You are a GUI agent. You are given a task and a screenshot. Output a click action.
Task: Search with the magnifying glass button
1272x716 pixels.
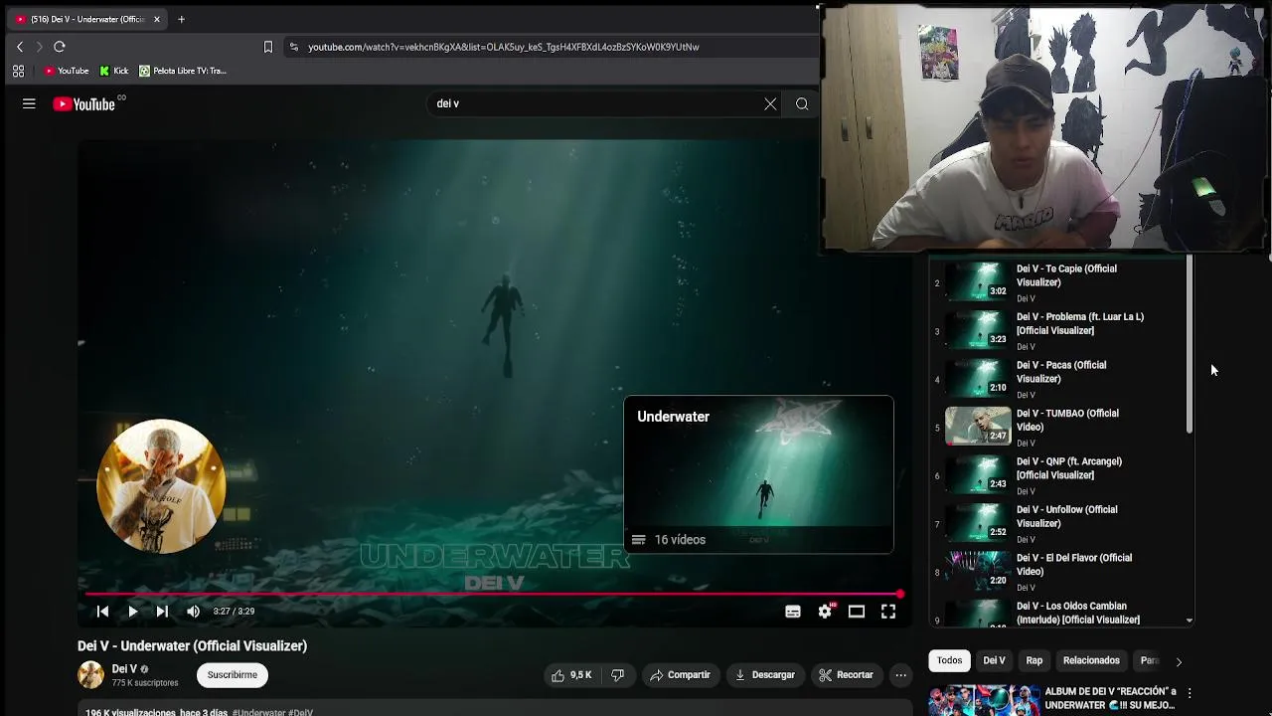point(802,103)
